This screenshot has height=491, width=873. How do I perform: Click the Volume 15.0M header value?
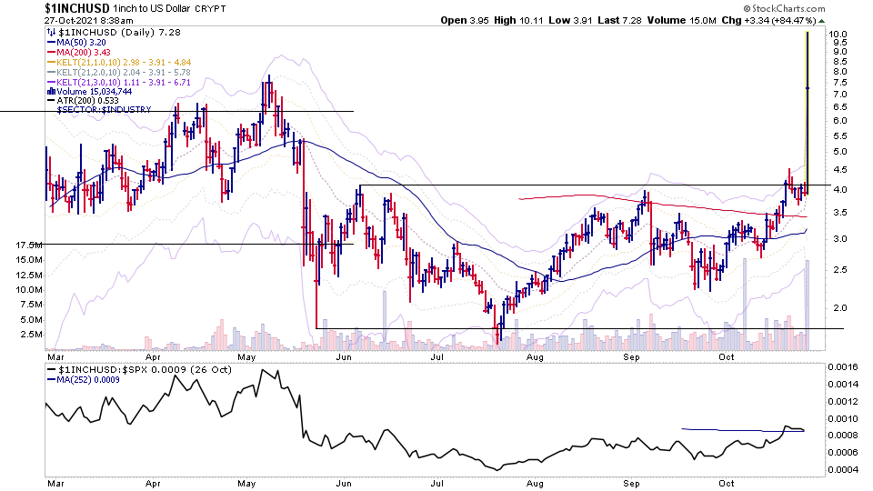coord(681,21)
